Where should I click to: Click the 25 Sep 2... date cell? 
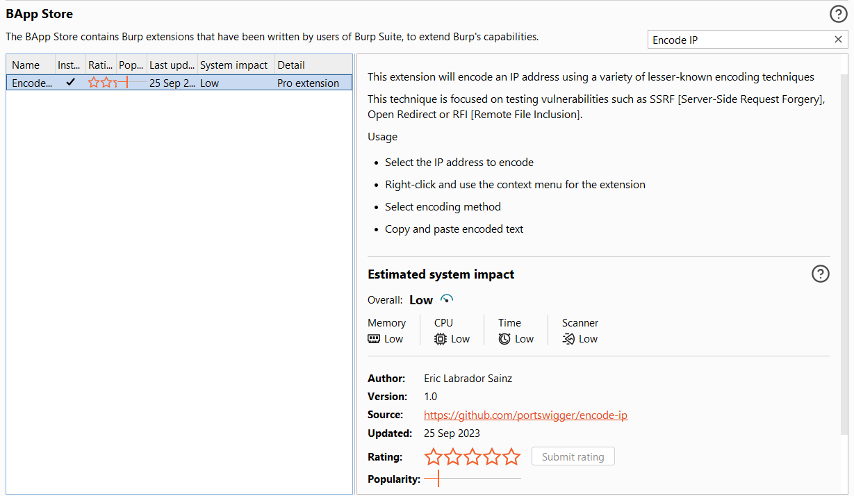click(172, 83)
